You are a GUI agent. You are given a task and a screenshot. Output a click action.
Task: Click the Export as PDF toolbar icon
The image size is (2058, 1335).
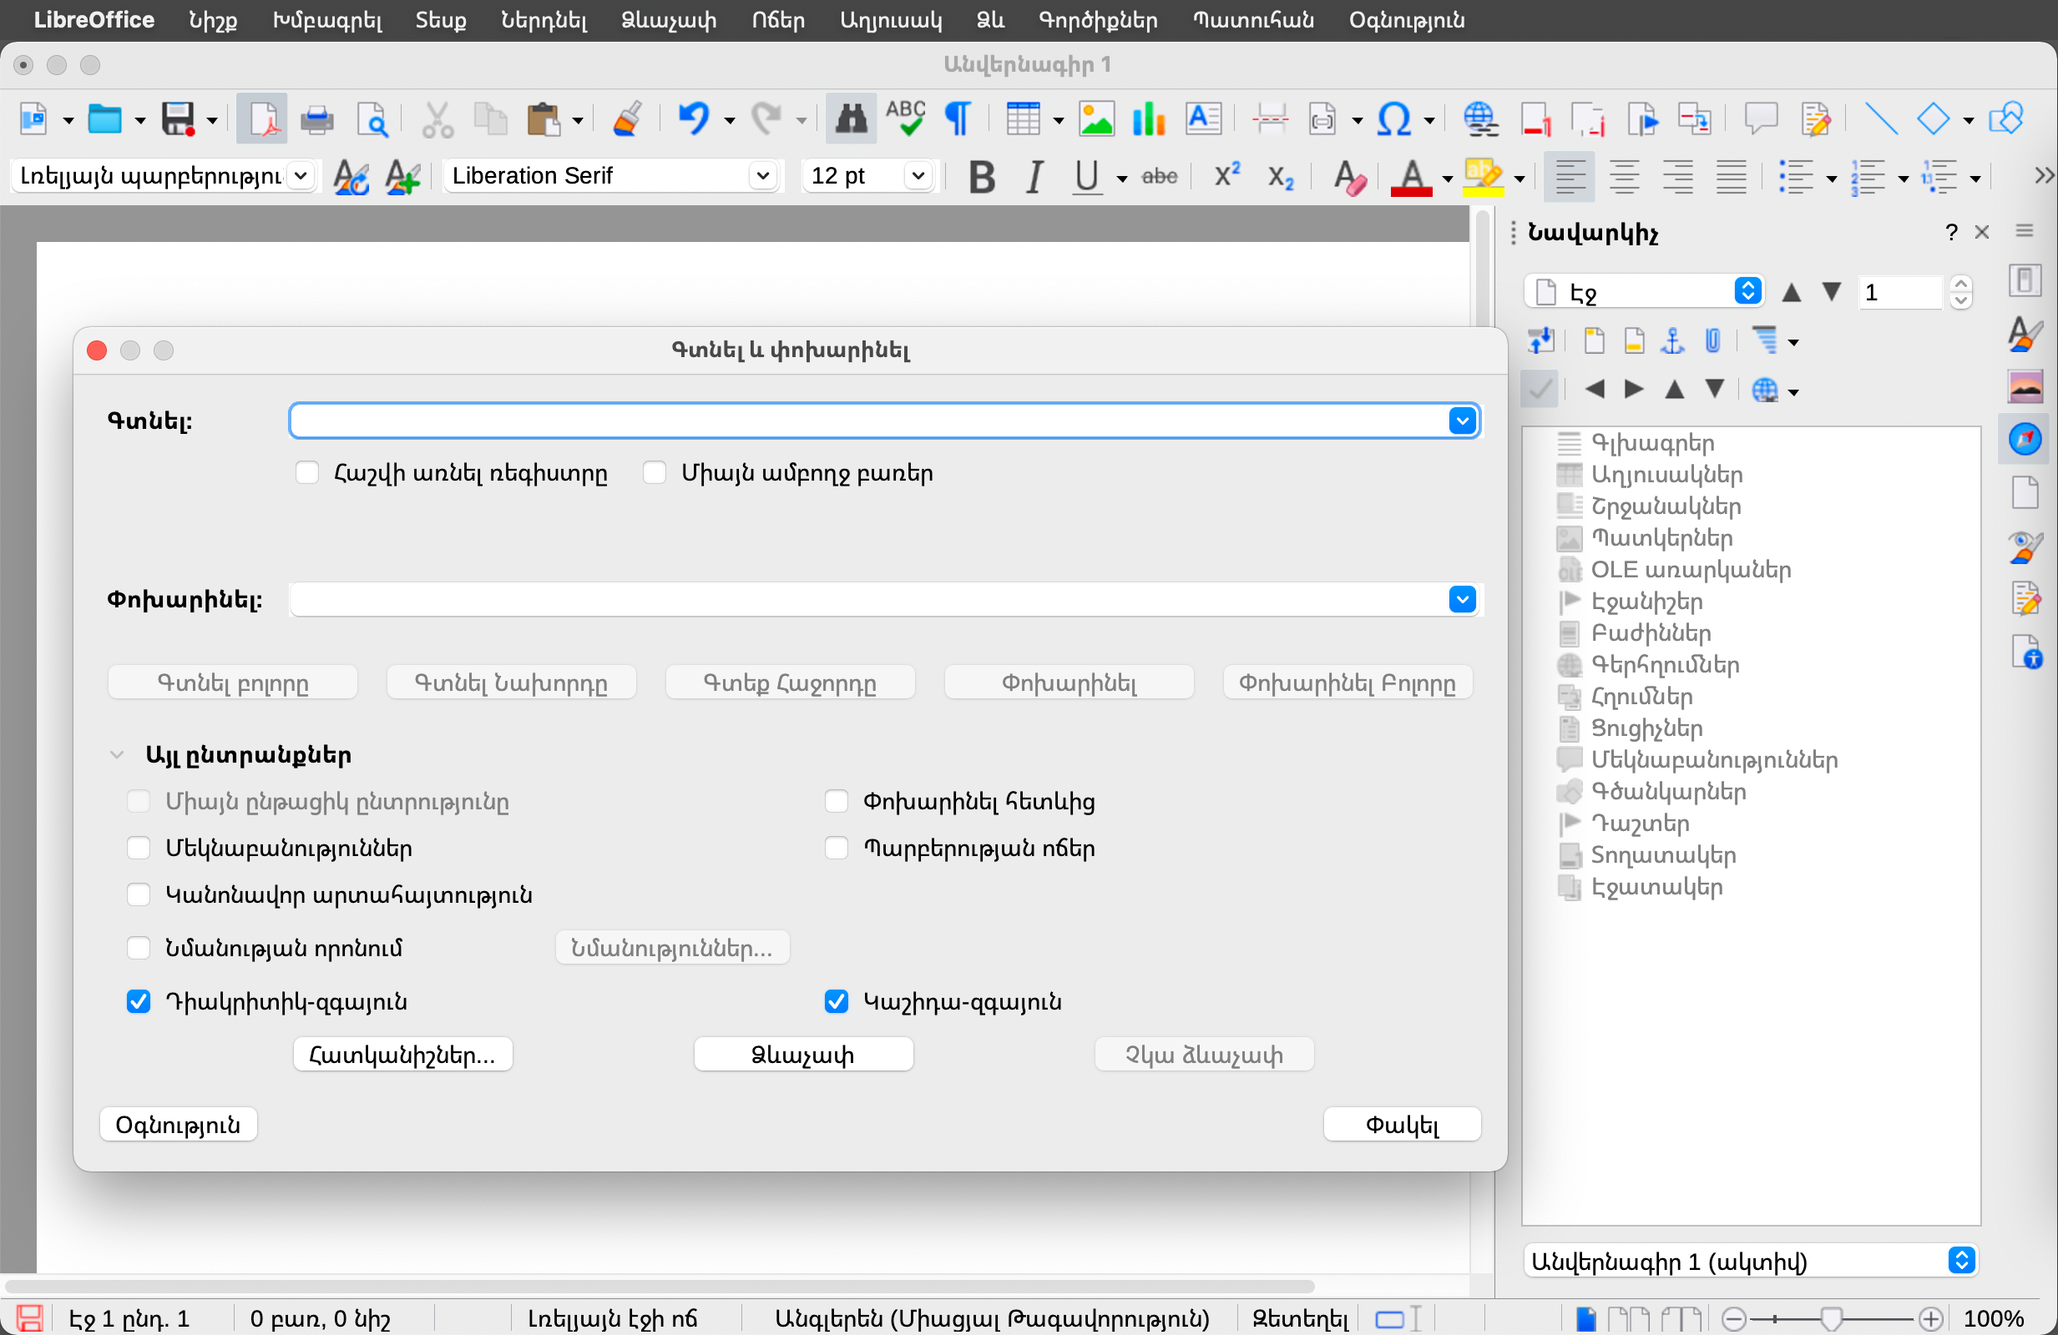point(262,119)
